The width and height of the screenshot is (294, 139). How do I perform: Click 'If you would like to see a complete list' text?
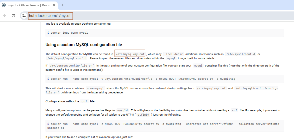coord(89,137)
